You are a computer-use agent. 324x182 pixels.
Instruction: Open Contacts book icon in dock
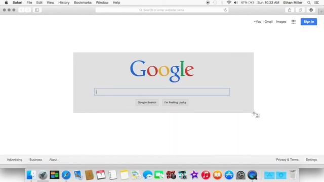[89, 175]
